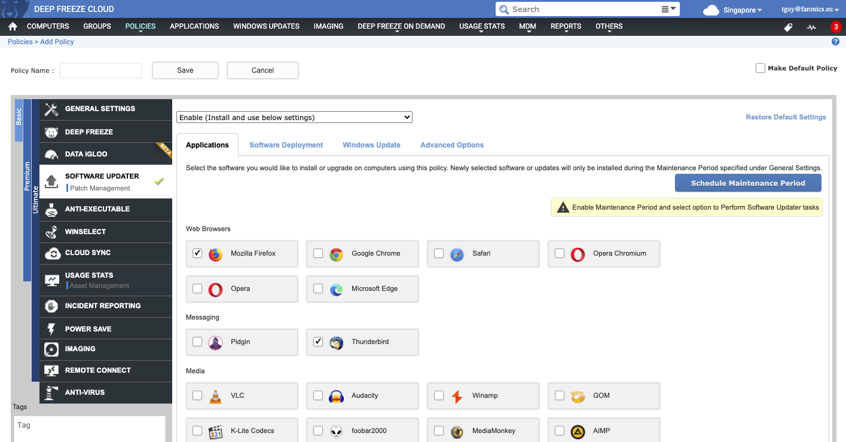
Task: Click the Mozilla Firefox icon
Action: tap(215, 254)
